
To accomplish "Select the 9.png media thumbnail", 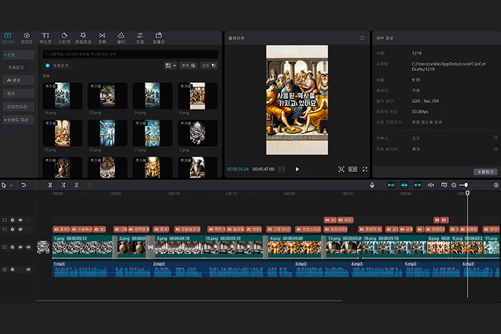I will click(198, 96).
